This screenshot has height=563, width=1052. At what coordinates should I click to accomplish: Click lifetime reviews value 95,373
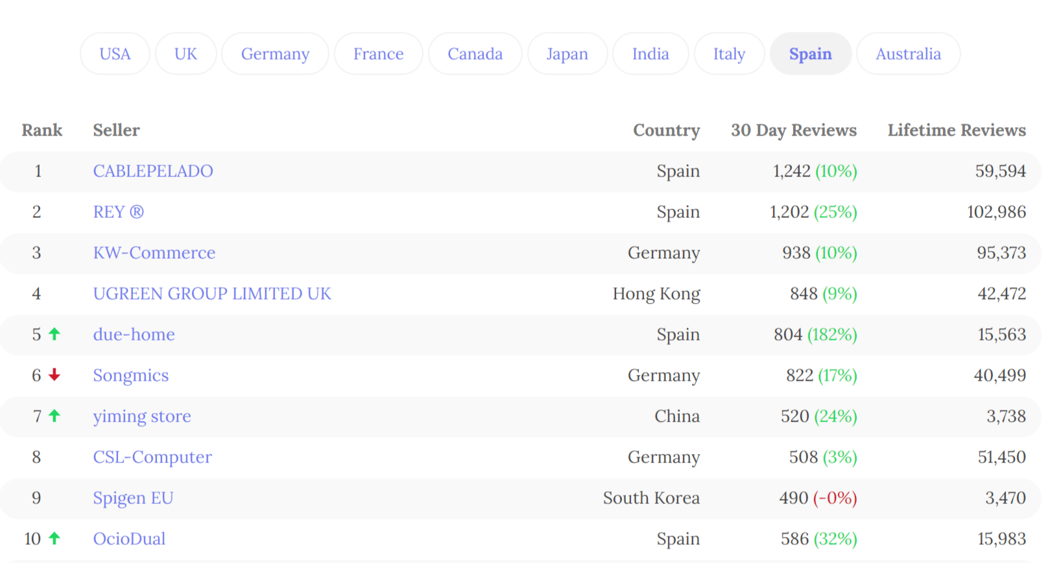(1001, 253)
